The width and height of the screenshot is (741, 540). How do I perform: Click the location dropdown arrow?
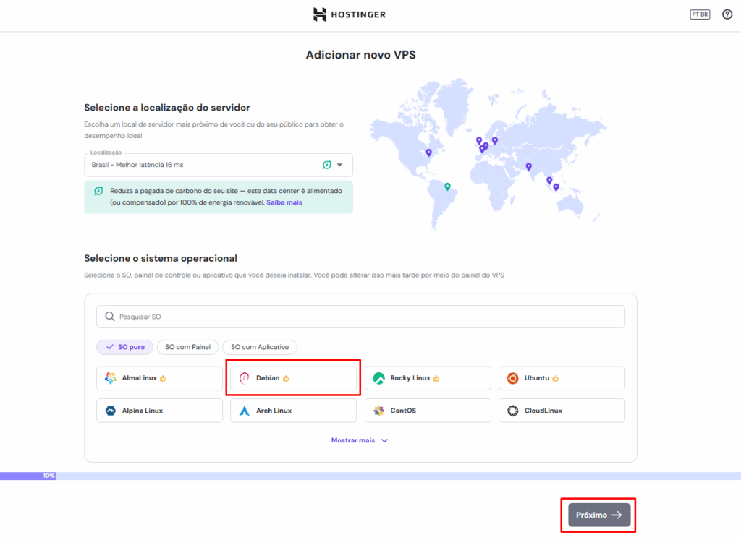pos(340,165)
